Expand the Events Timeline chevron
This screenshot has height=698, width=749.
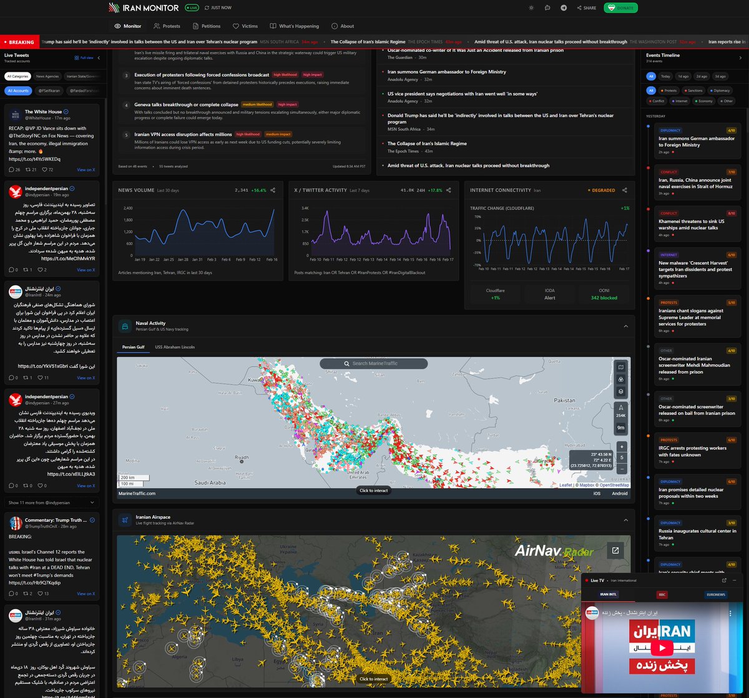point(740,57)
